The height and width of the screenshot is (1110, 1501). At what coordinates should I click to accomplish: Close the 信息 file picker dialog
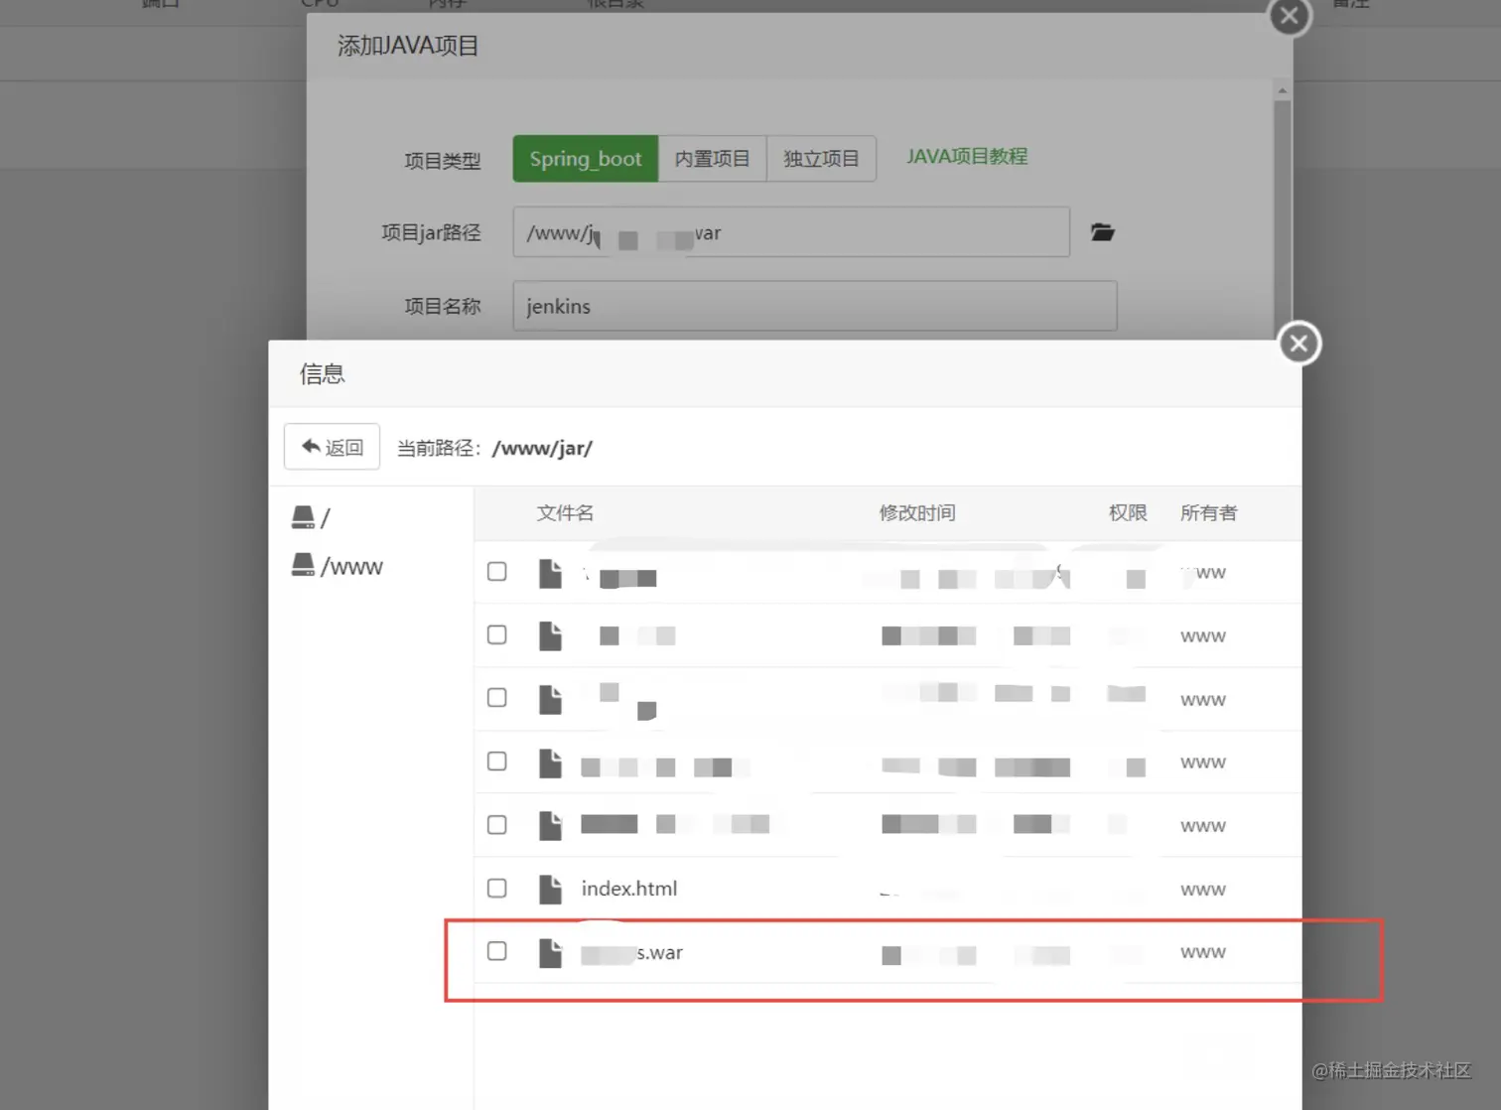1298,344
